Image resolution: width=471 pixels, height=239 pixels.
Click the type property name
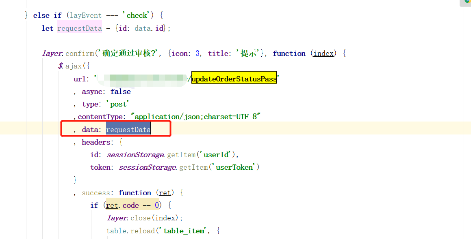(x=90, y=104)
